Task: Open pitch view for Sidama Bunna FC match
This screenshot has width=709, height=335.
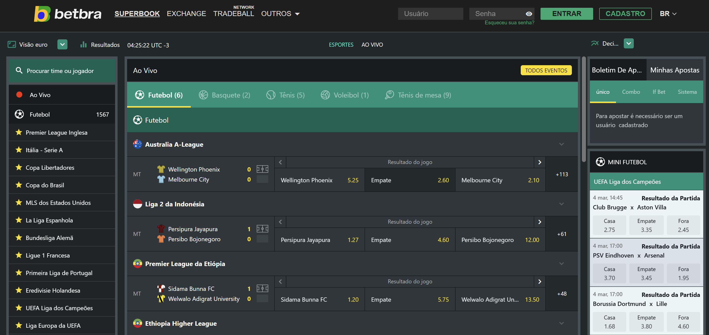Action: coord(262,288)
